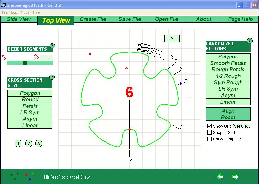
Task: Open the Create File page
Action: (x=93, y=19)
